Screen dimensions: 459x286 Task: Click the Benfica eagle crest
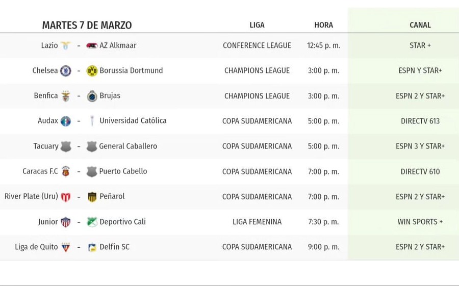click(x=66, y=96)
